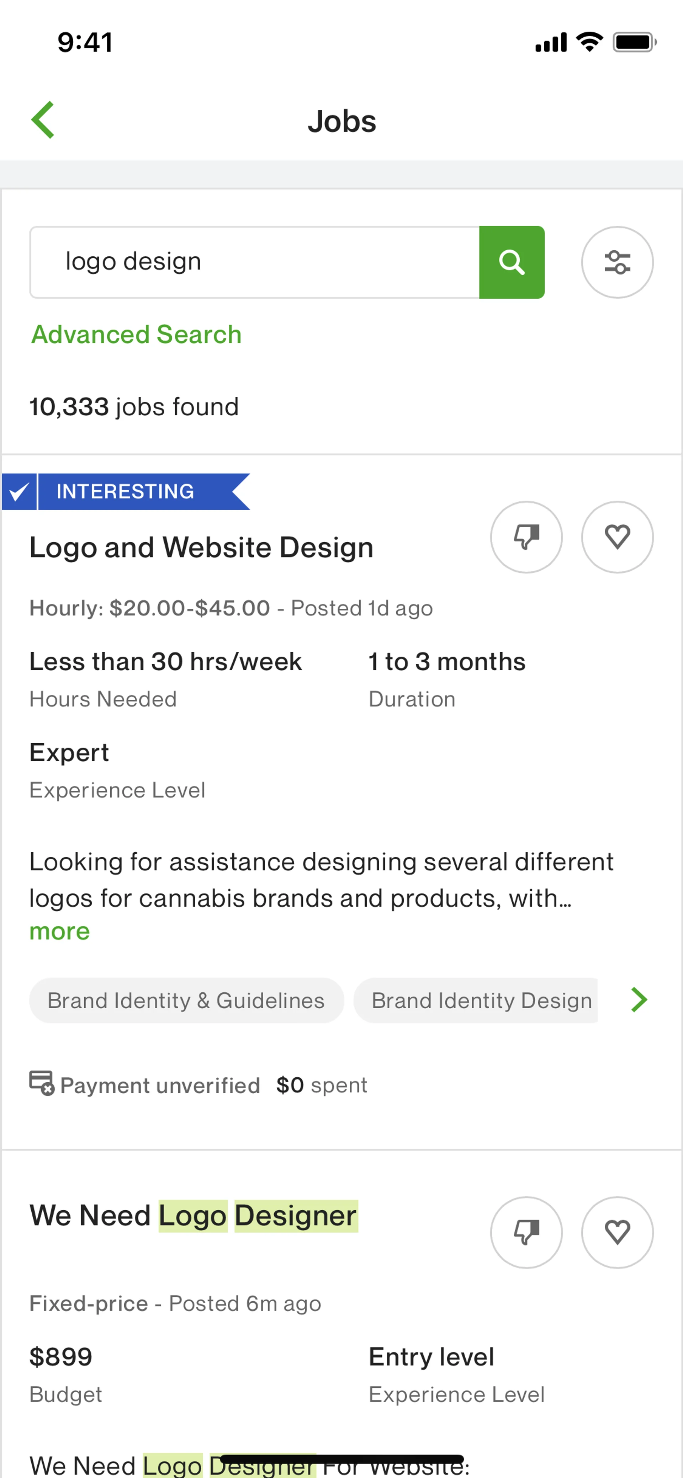
Task: Show more skill tags with chevron
Action: click(x=639, y=1000)
